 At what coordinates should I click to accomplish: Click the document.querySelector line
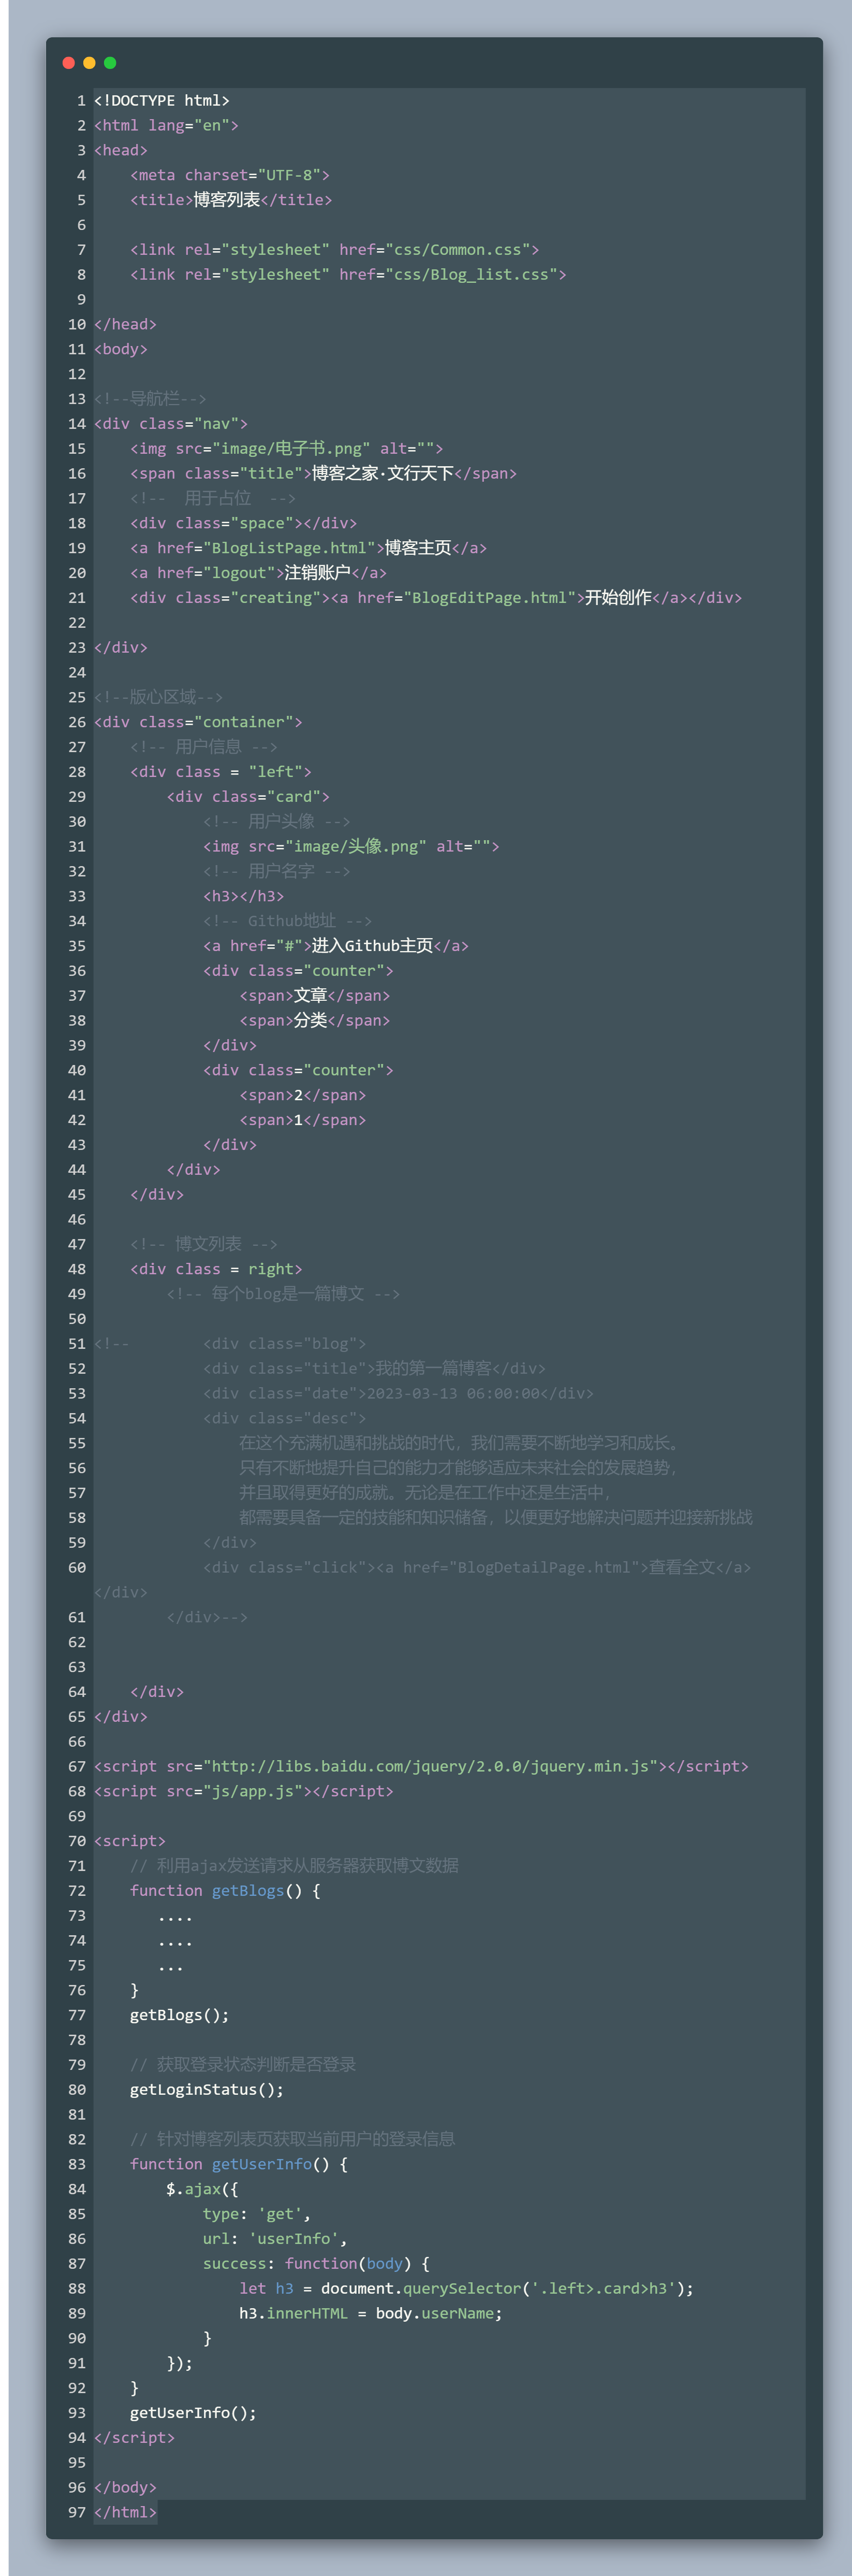coord(466,2289)
